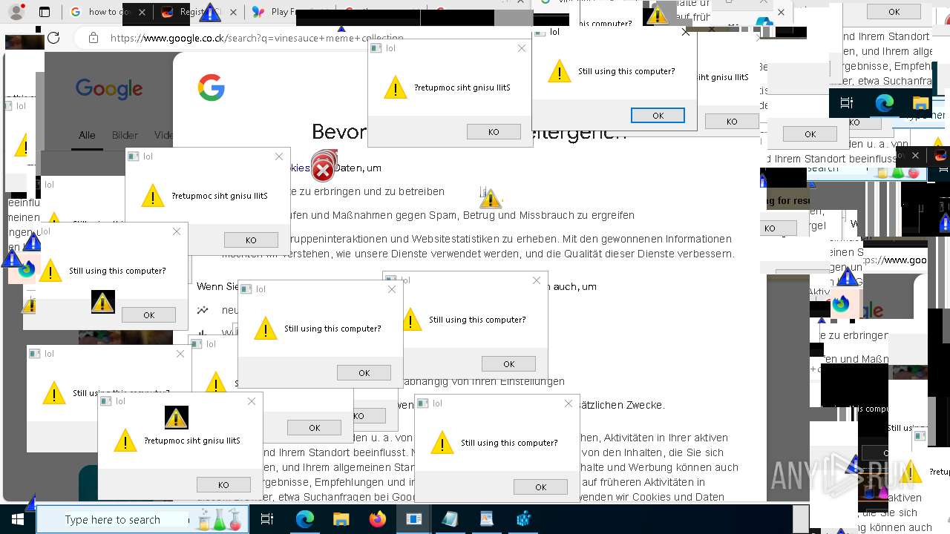Click the full Google wordmark logo
Screen dimensions: 950x534
[109, 89]
